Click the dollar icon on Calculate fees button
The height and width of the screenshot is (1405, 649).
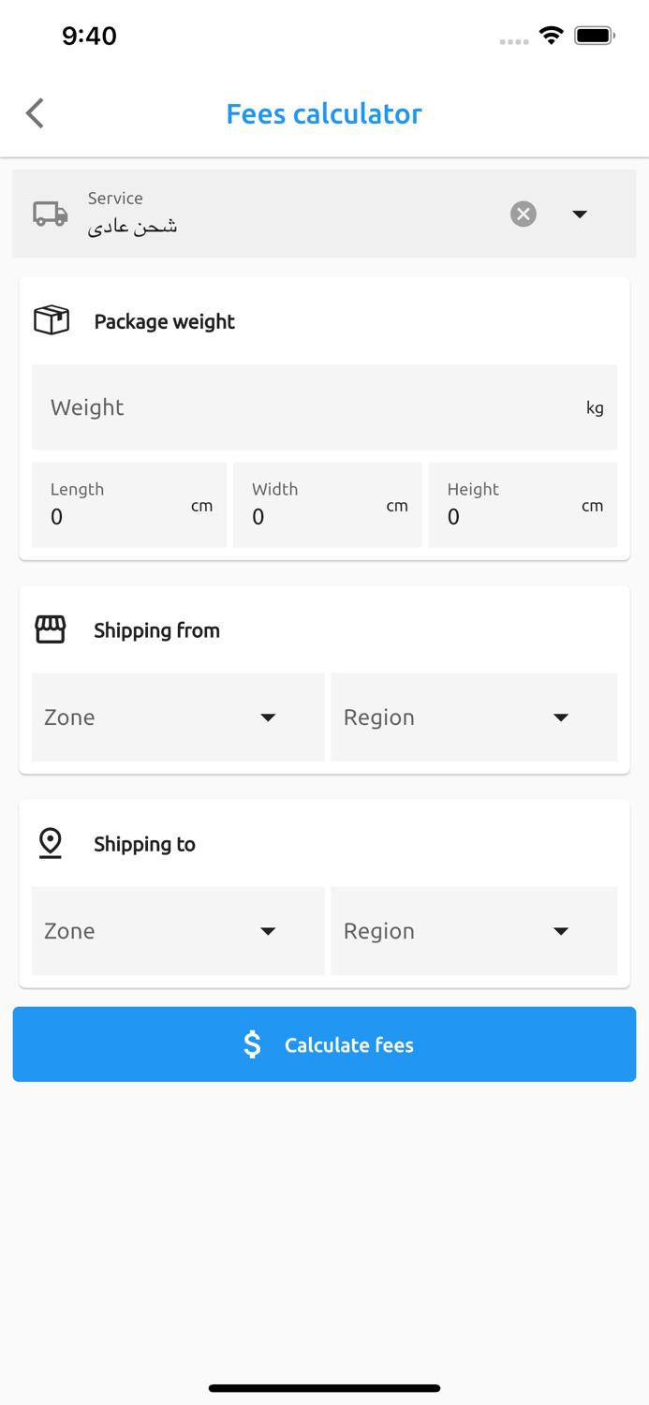tap(251, 1043)
